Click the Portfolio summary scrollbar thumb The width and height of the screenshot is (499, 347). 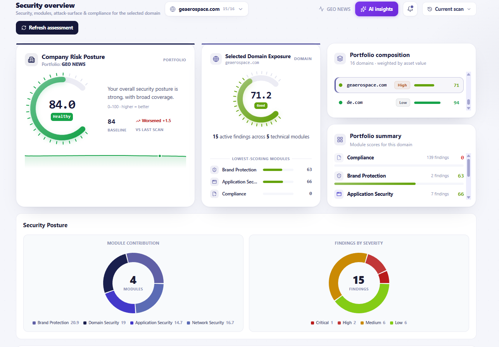click(468, 167)
